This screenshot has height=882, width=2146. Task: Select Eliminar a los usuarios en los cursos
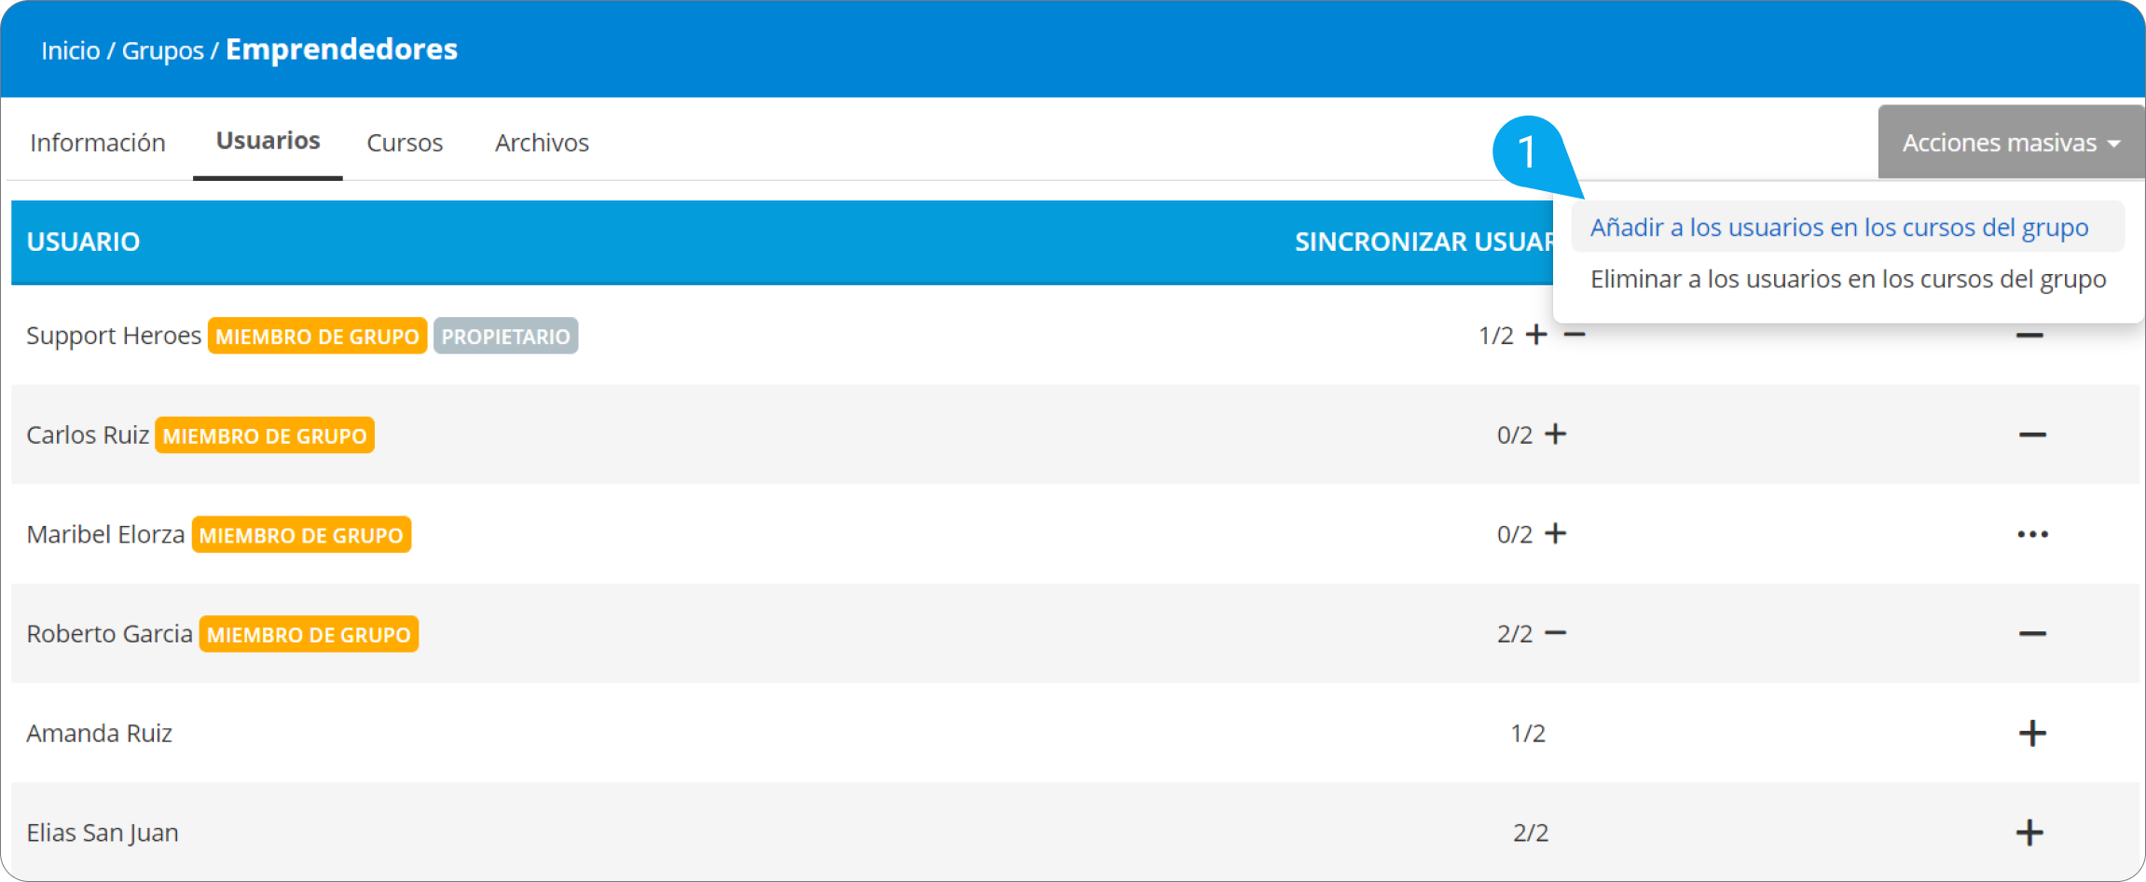(x=1848, y=279)
